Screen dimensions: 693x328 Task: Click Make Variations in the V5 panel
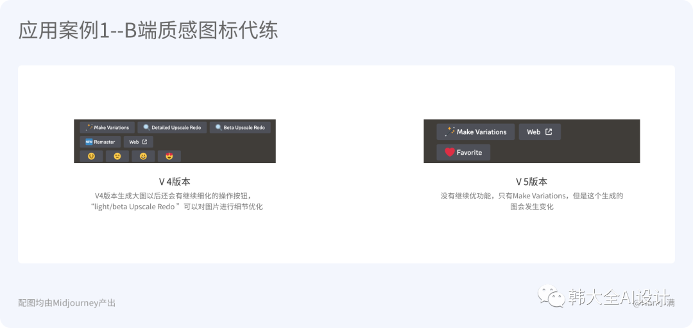click(475, 132)
